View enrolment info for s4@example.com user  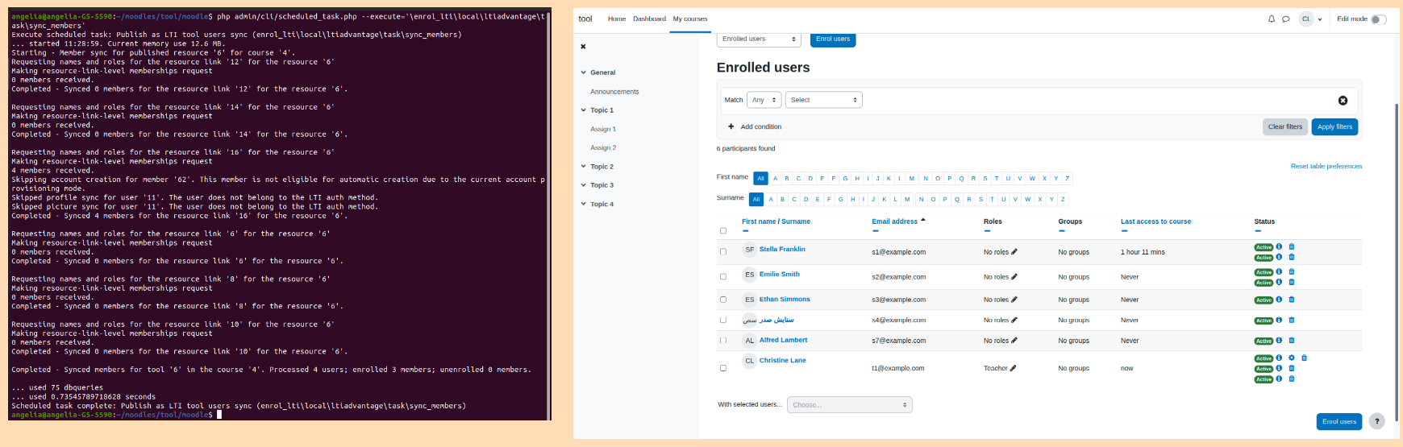[x=1279, y=320]
